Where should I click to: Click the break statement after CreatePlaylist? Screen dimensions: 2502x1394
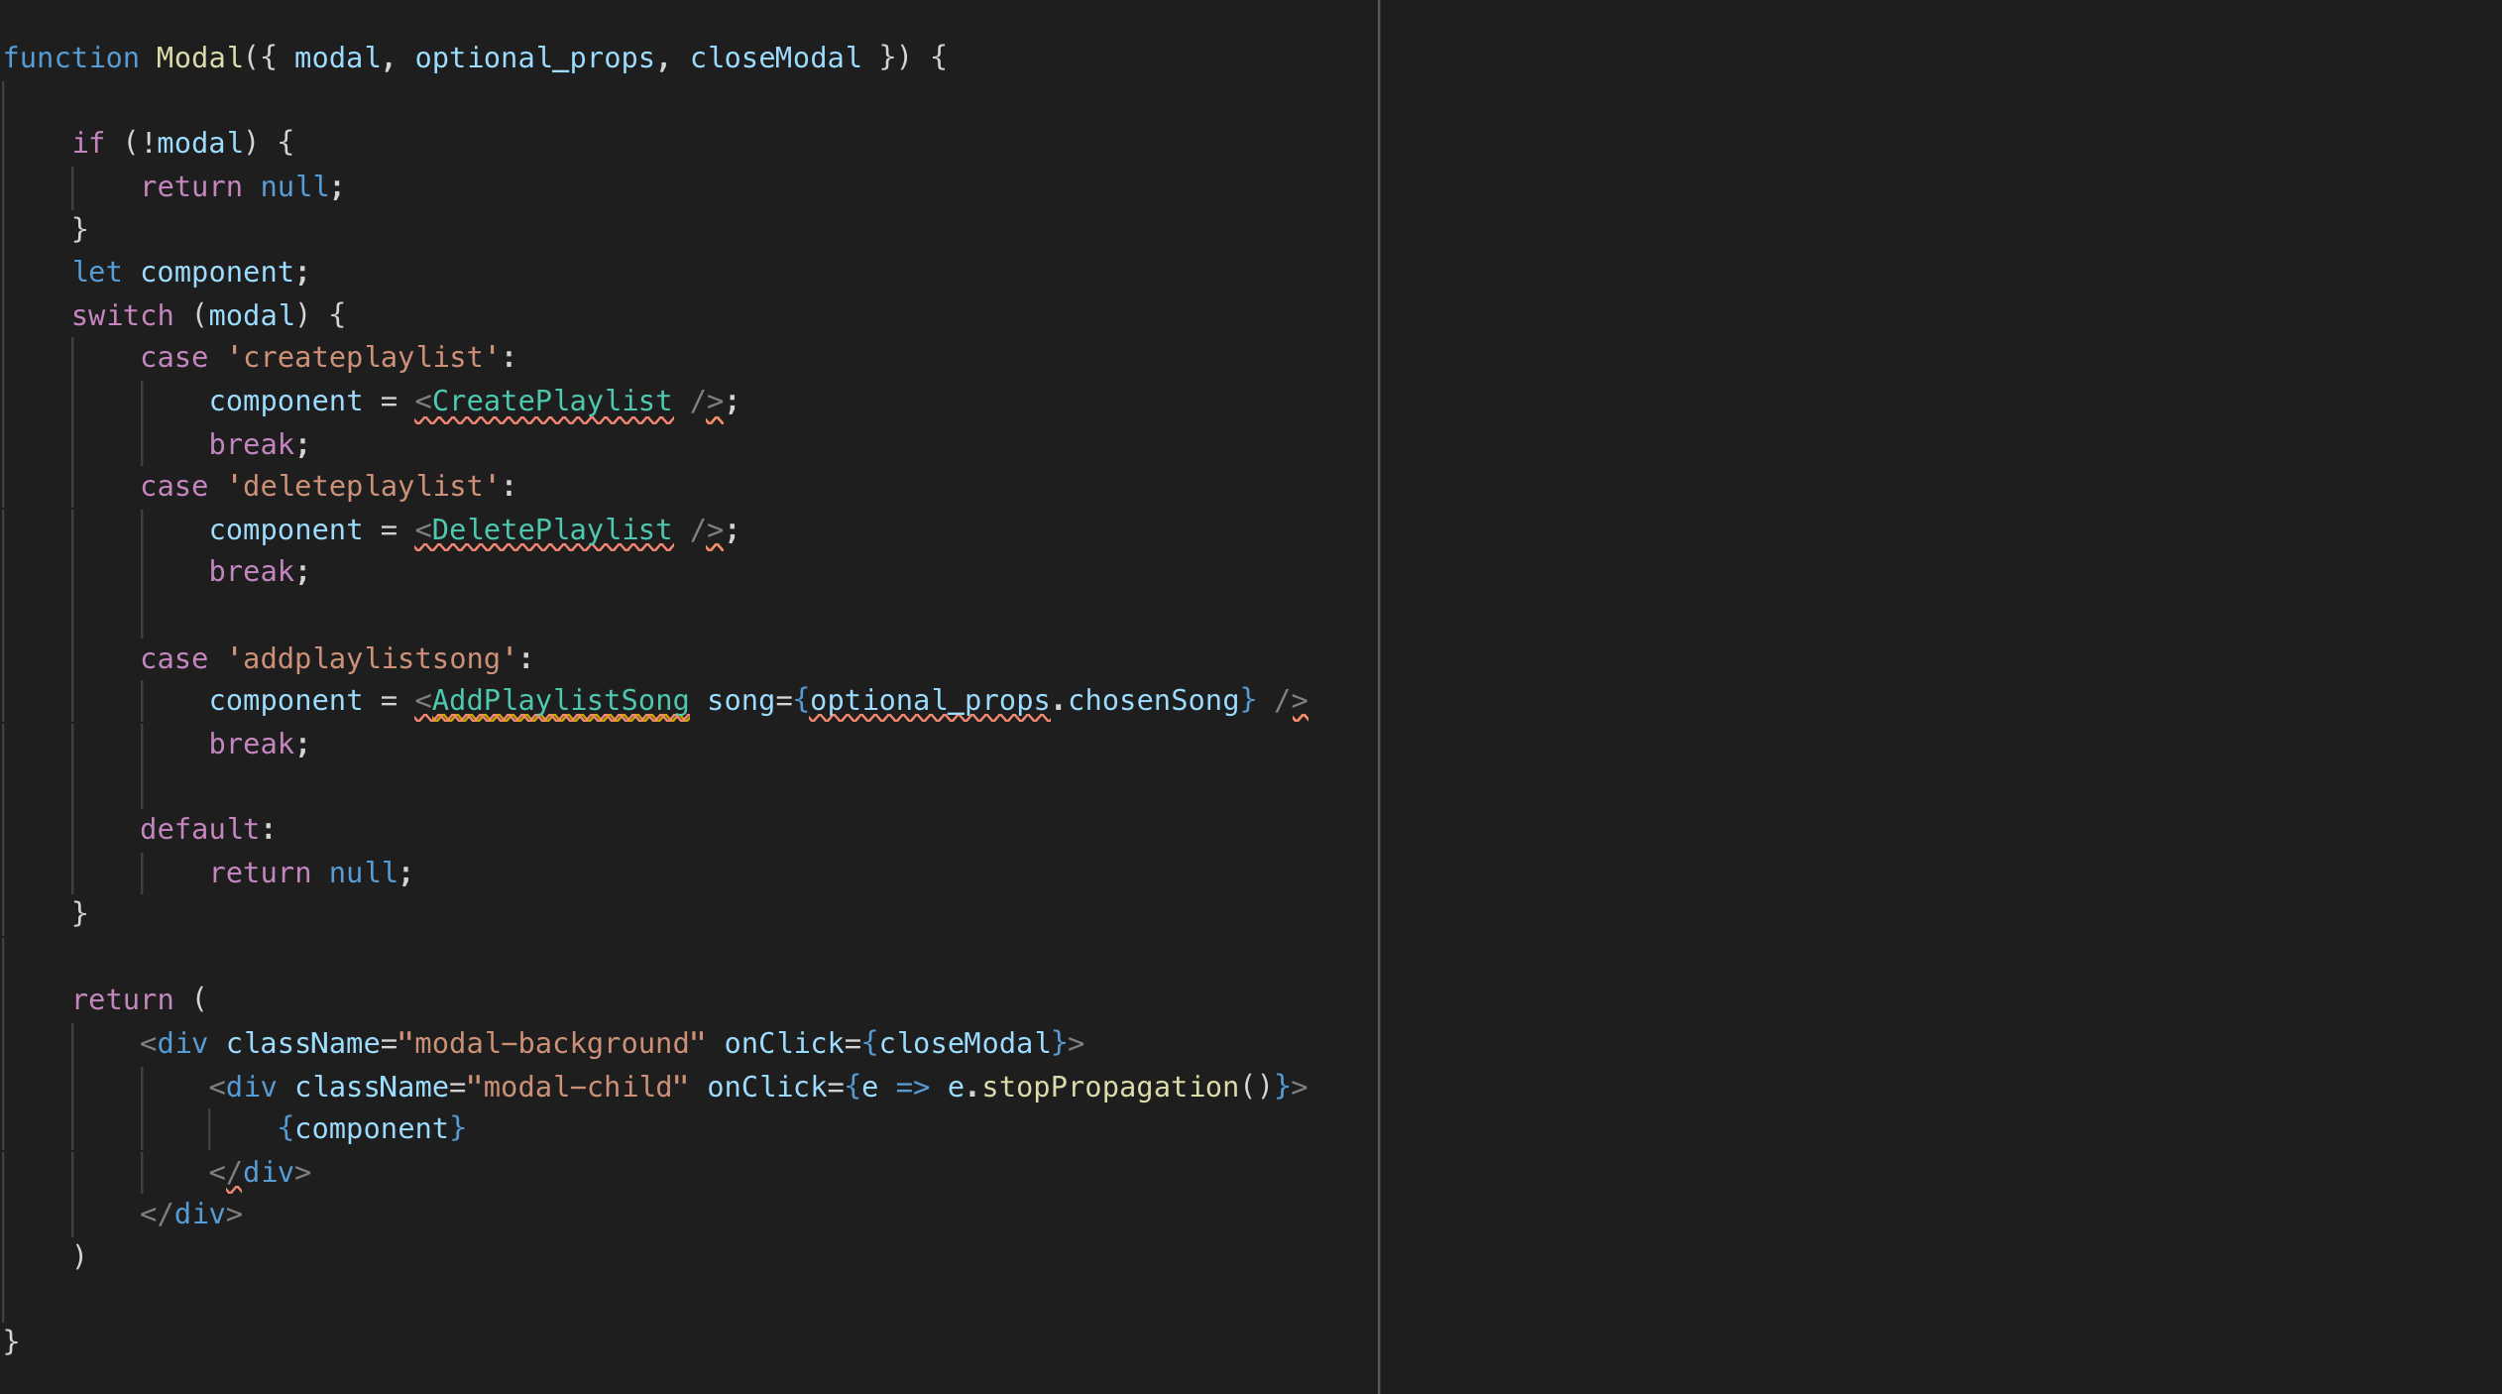point(259,444)
